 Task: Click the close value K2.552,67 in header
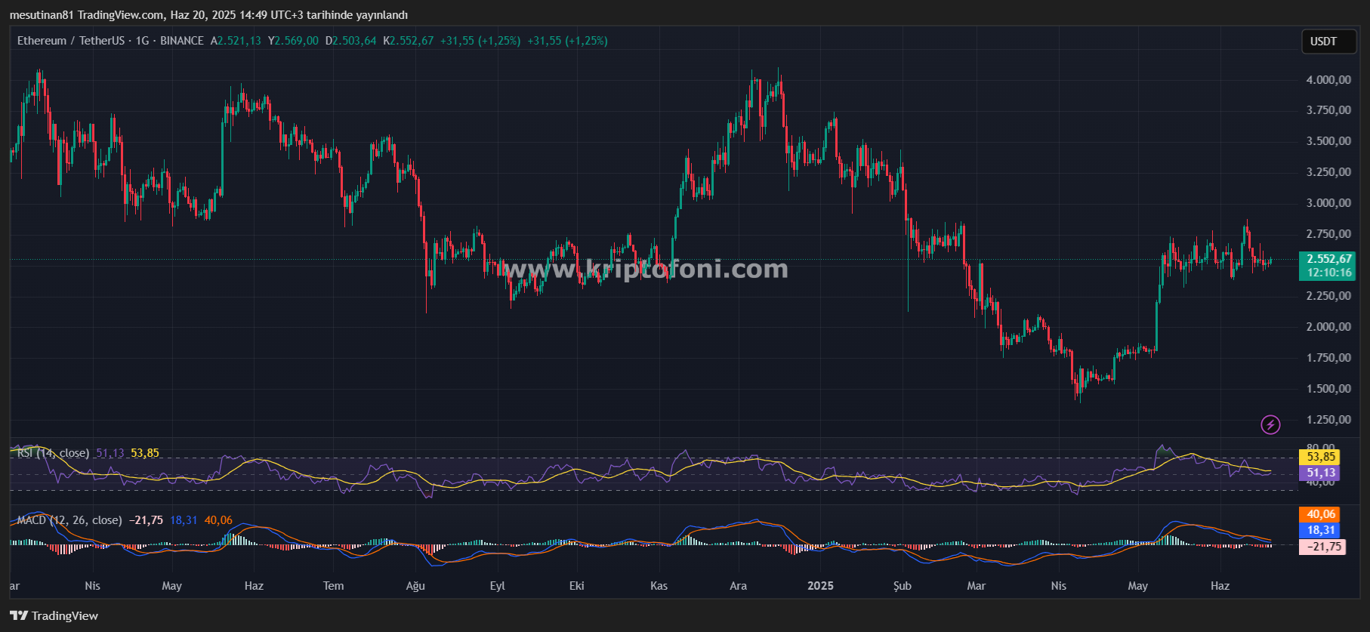pyautogui.click(x=409, y=41)
